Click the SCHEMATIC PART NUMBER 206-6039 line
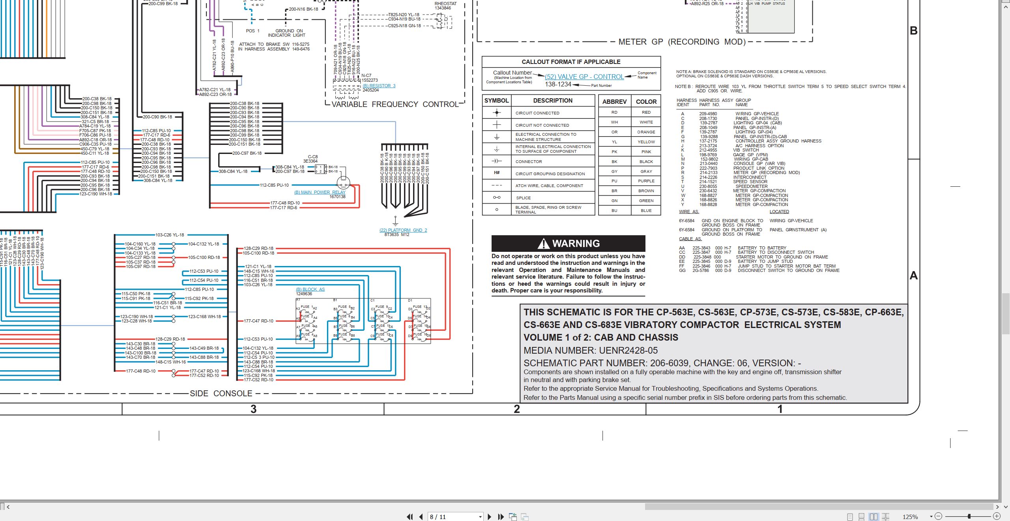 662,363
